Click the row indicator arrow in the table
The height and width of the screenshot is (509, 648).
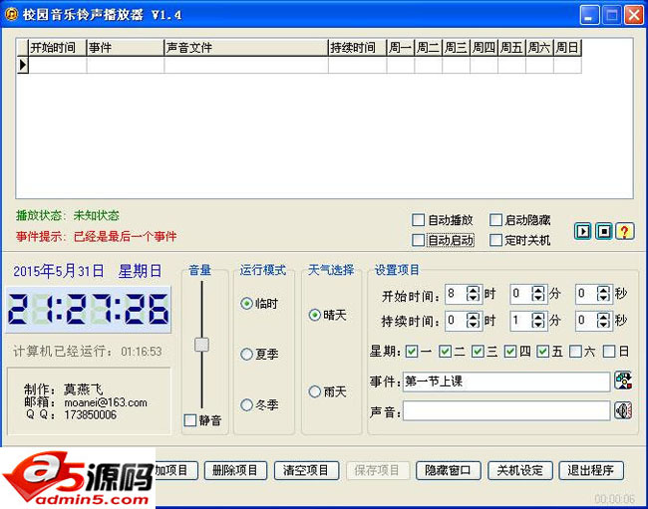tap(23, 65)
